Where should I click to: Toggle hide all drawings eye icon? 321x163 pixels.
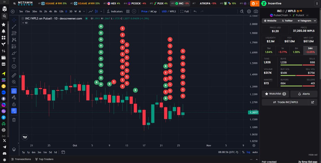pyautogui.click(x=14, y=111)
